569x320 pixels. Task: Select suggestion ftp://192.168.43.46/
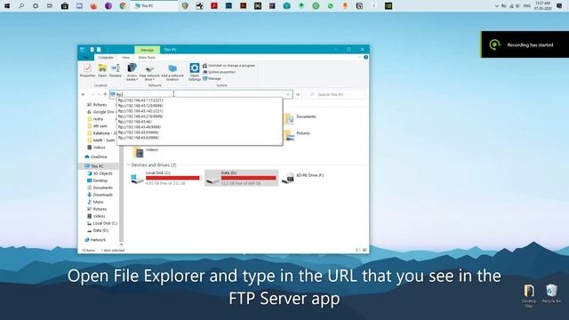(135, 122)
